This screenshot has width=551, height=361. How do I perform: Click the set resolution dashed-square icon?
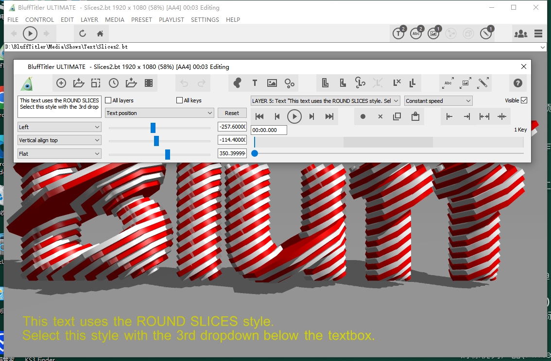(x=96, y=83)
